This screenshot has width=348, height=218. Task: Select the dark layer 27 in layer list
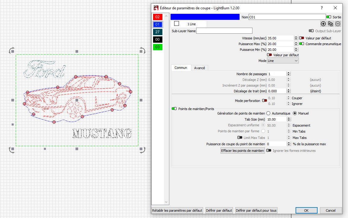157,32
